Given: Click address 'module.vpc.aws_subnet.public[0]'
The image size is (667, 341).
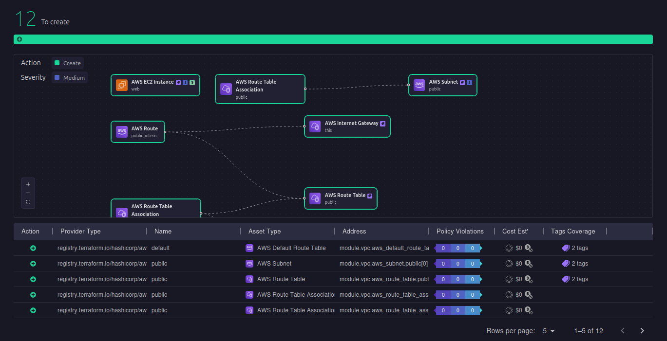Looking at the screenshot, I should pos(383,264).
